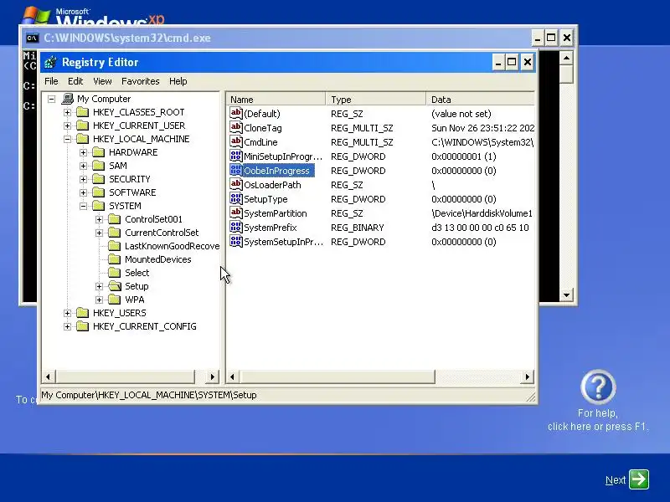Screen dimensions: 670x502
Task: Click the green Next arrow icon
Action: (639, 479)
